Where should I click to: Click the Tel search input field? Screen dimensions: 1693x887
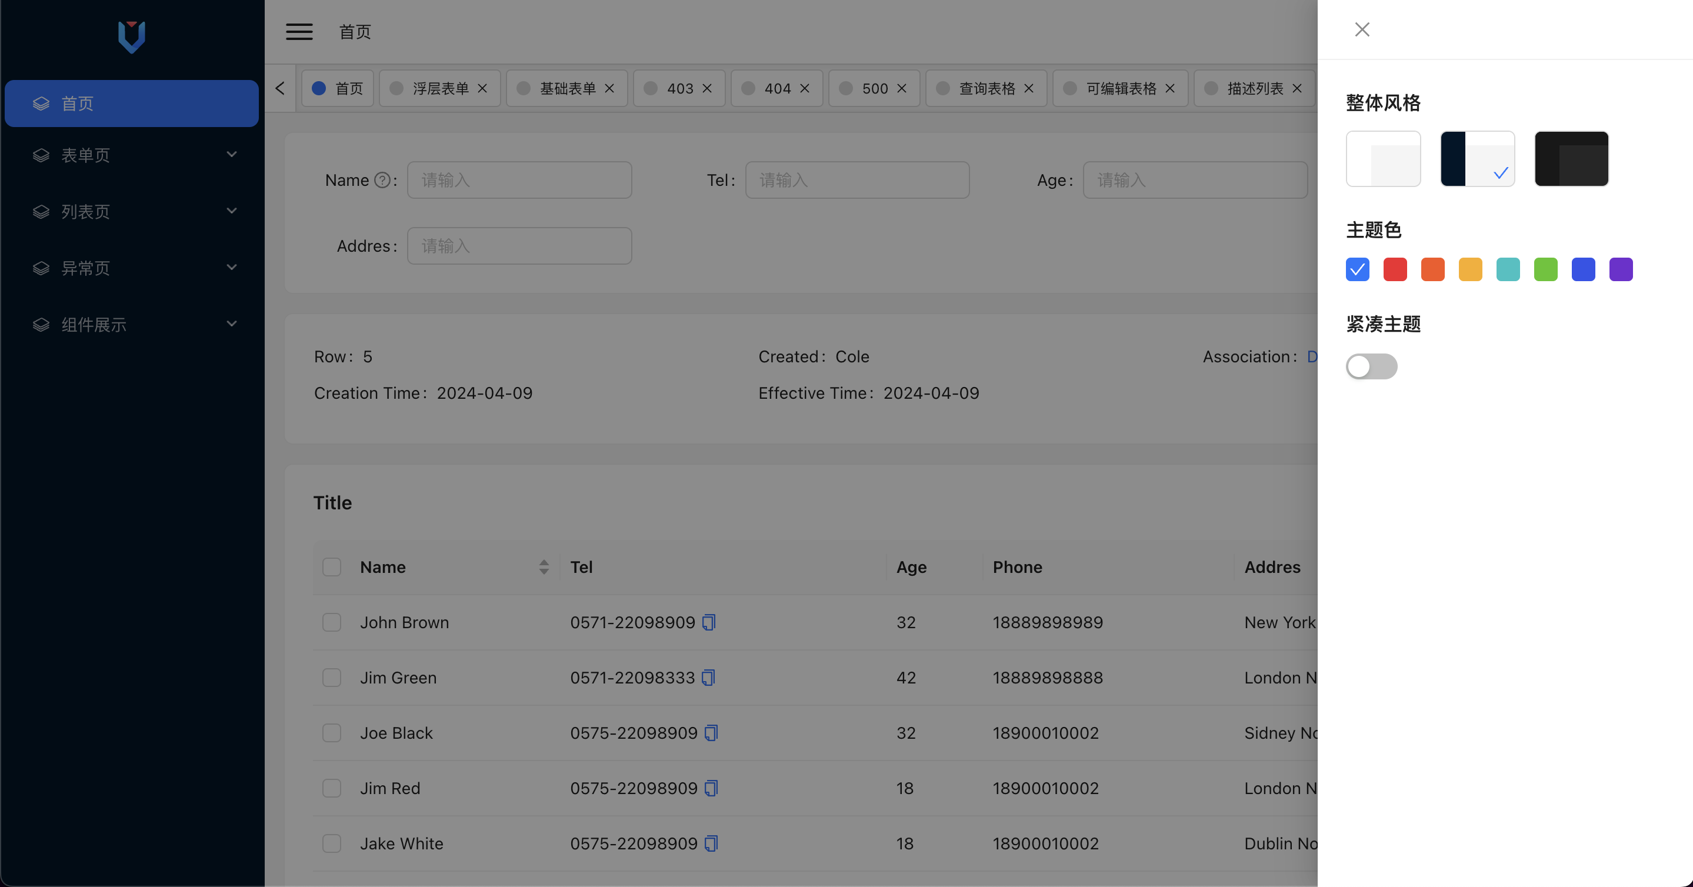tap(857, 181)
